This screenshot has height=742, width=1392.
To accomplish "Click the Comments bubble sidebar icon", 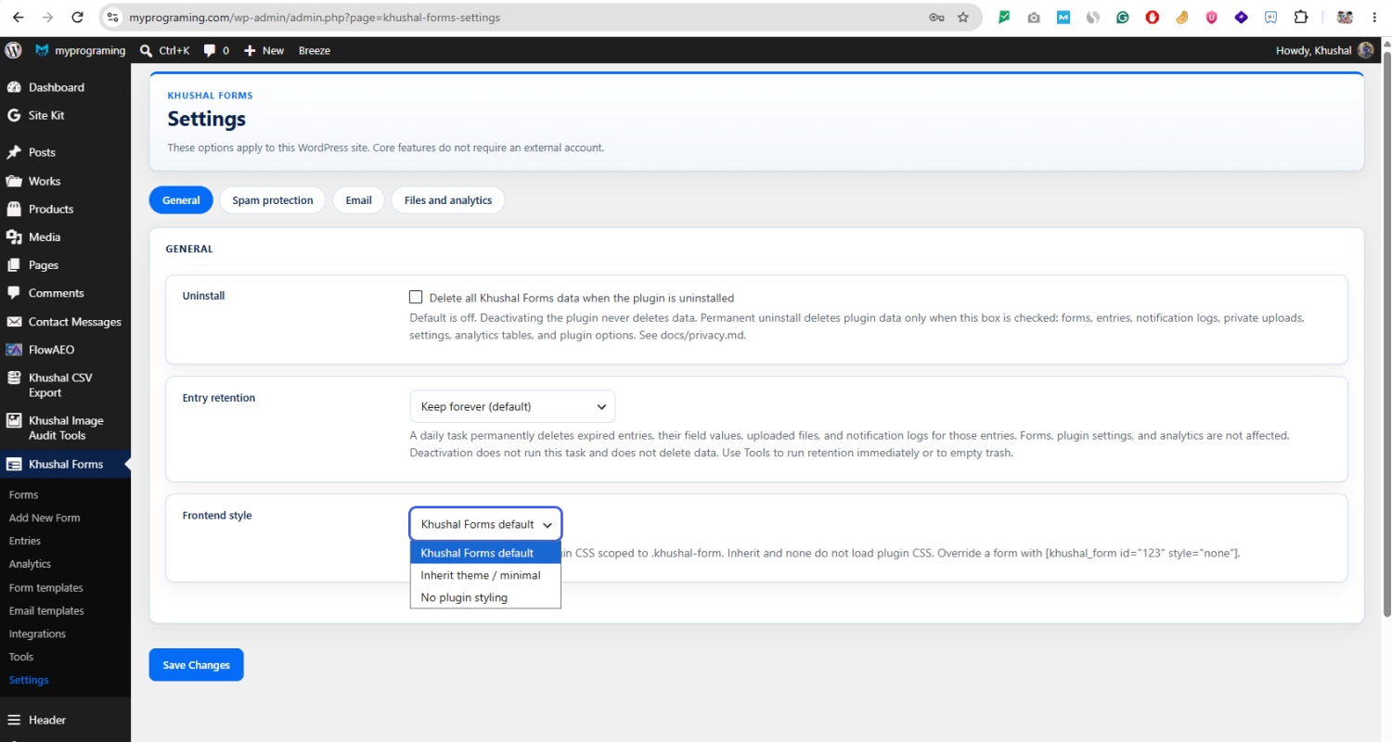I will tap(14, 293).
